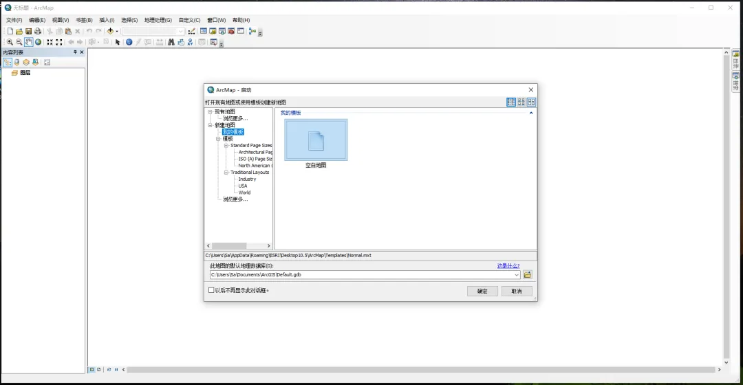Open the 地理处理(G) menu
Screen dimensions: 743x385
pyautogui.click(x=158, y=20)
